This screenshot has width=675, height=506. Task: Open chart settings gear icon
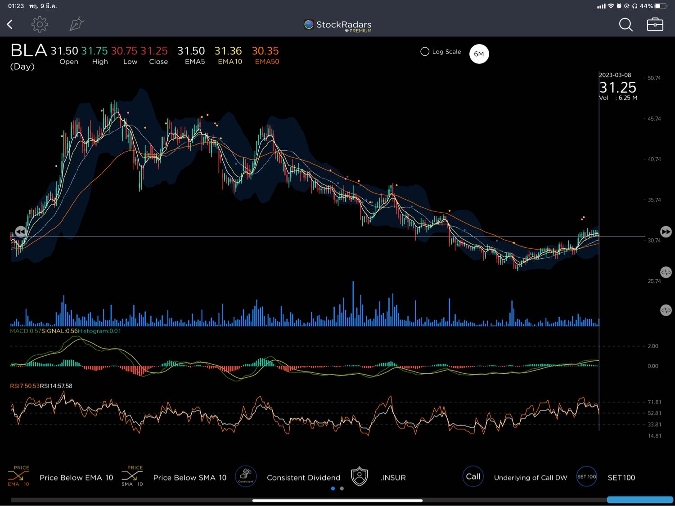point(40,24)
